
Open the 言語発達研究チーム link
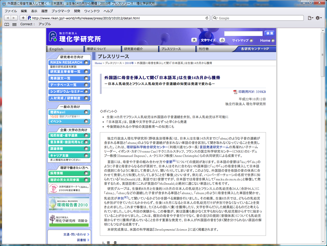[x=214, y=147]
